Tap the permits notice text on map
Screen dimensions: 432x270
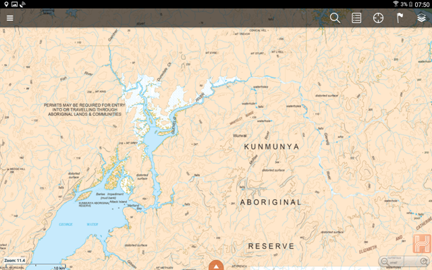pyautogui.click(x=84, y=109)
